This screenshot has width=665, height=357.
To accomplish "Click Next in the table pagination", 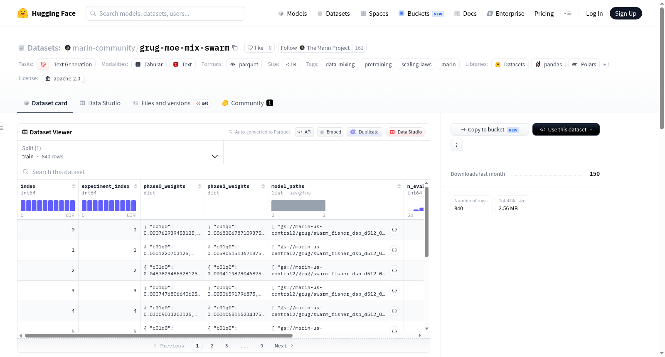I will click(x=284, y=346).
